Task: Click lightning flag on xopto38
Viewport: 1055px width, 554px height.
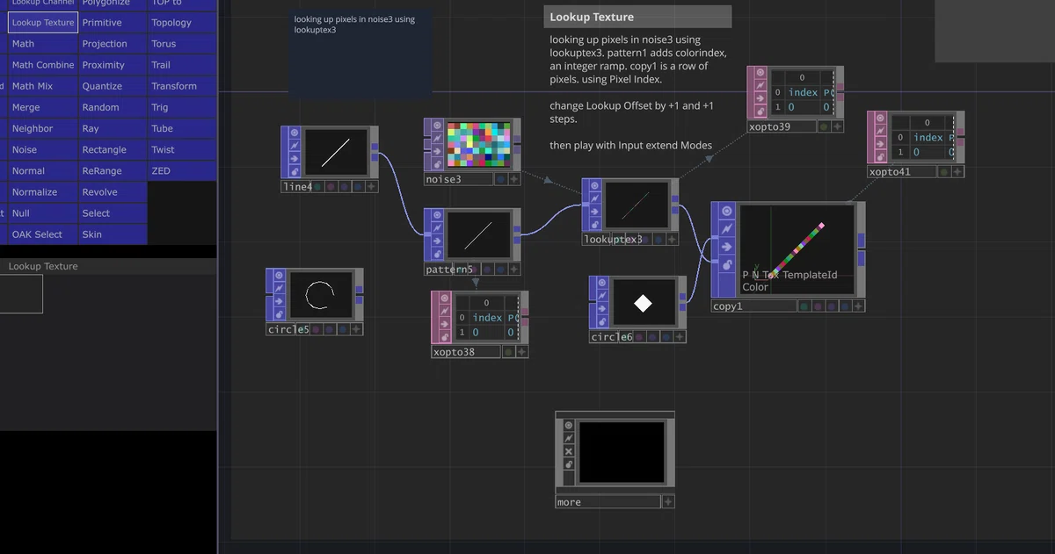Action: coord(445,311)
